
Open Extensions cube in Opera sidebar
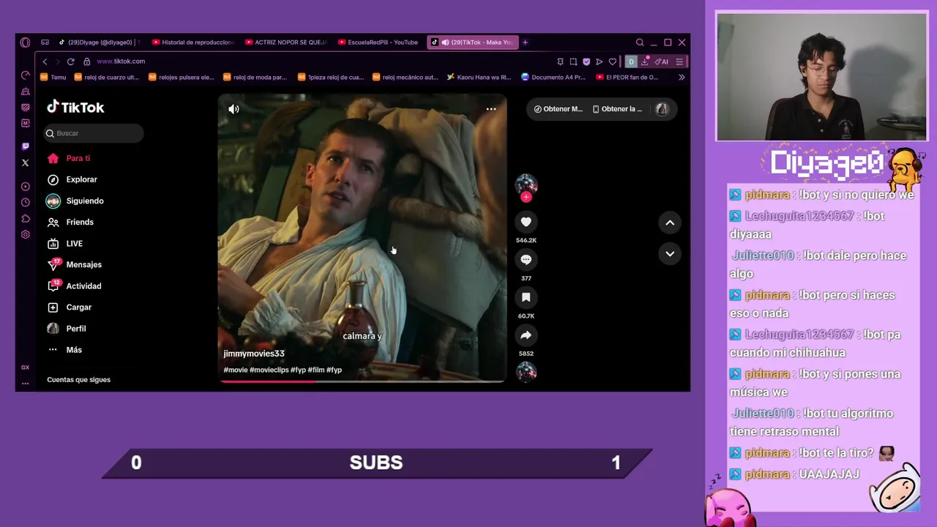(x=25, y=218)
